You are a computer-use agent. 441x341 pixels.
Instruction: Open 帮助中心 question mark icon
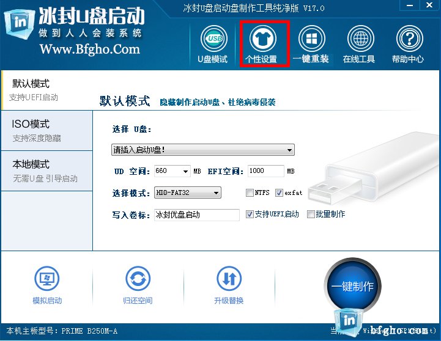(410, 38)
